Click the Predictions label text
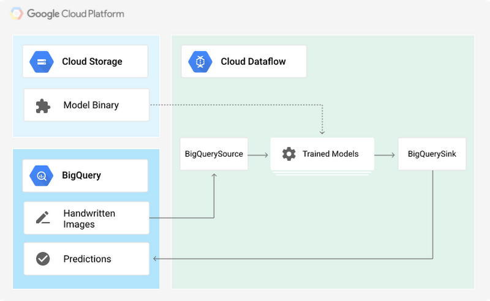Viewport: 490px width, 301px height. click(x=87, y=259)
